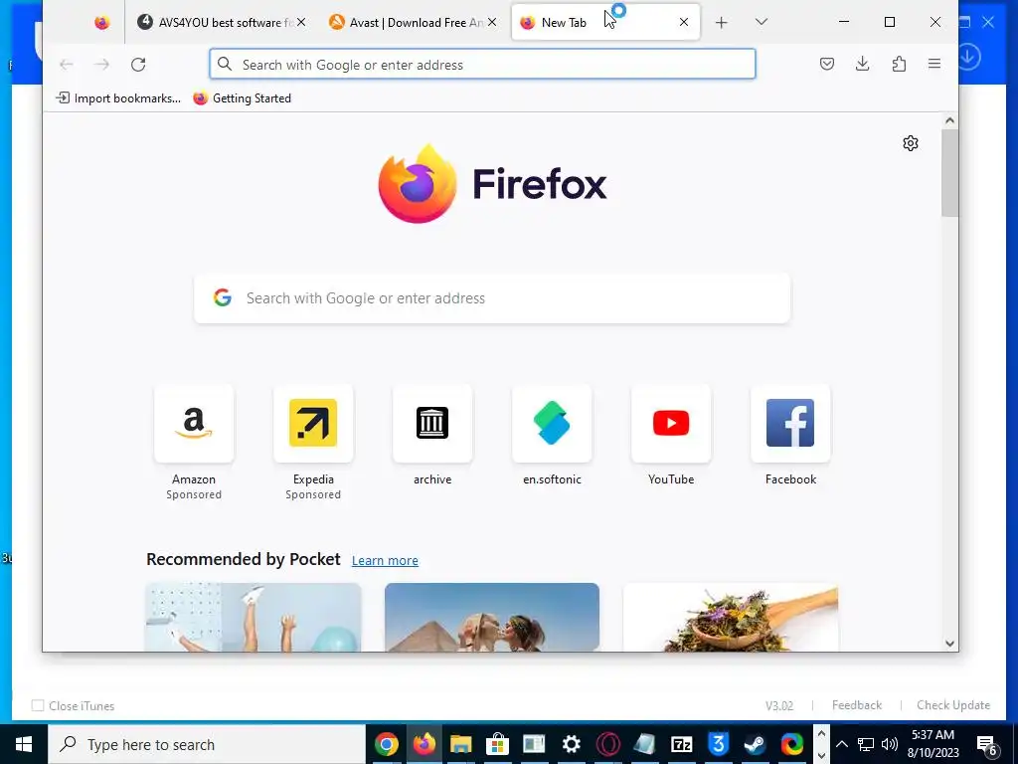Close the AVS4YOU tab
Viewport: 1018px width, 764px height.
301,23
